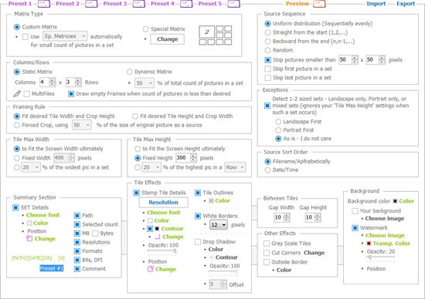
Task: Click the Stamp Tile Opacity slider
Action: [x=162, y=251]
